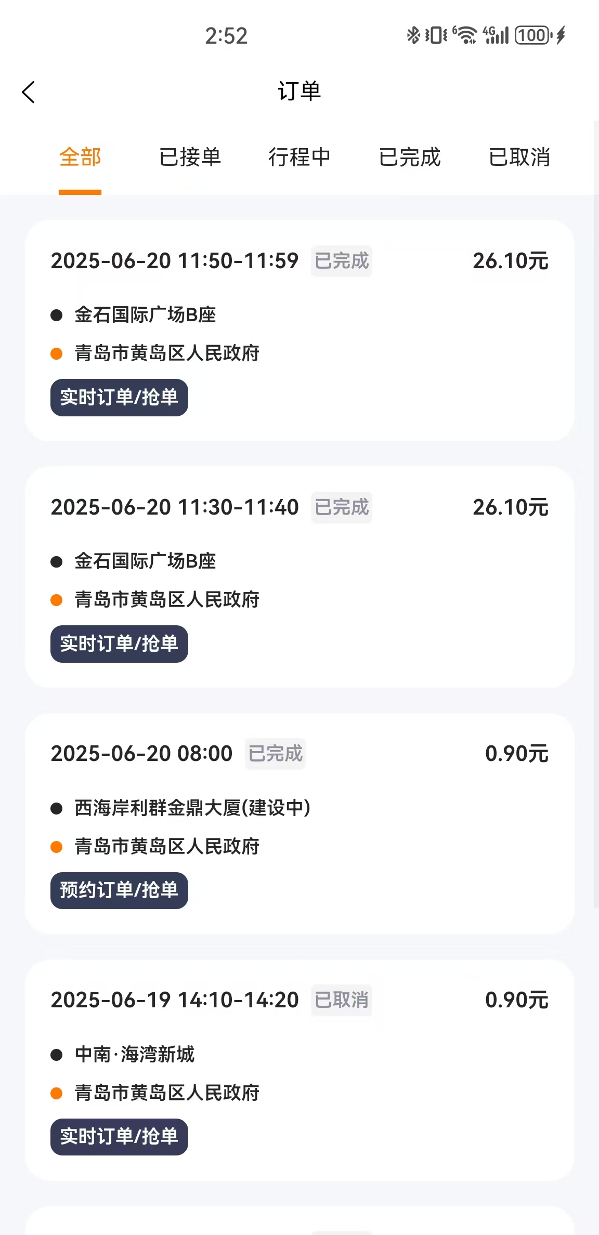Show the 已完成 orders tab

click(x=410, y=157)
